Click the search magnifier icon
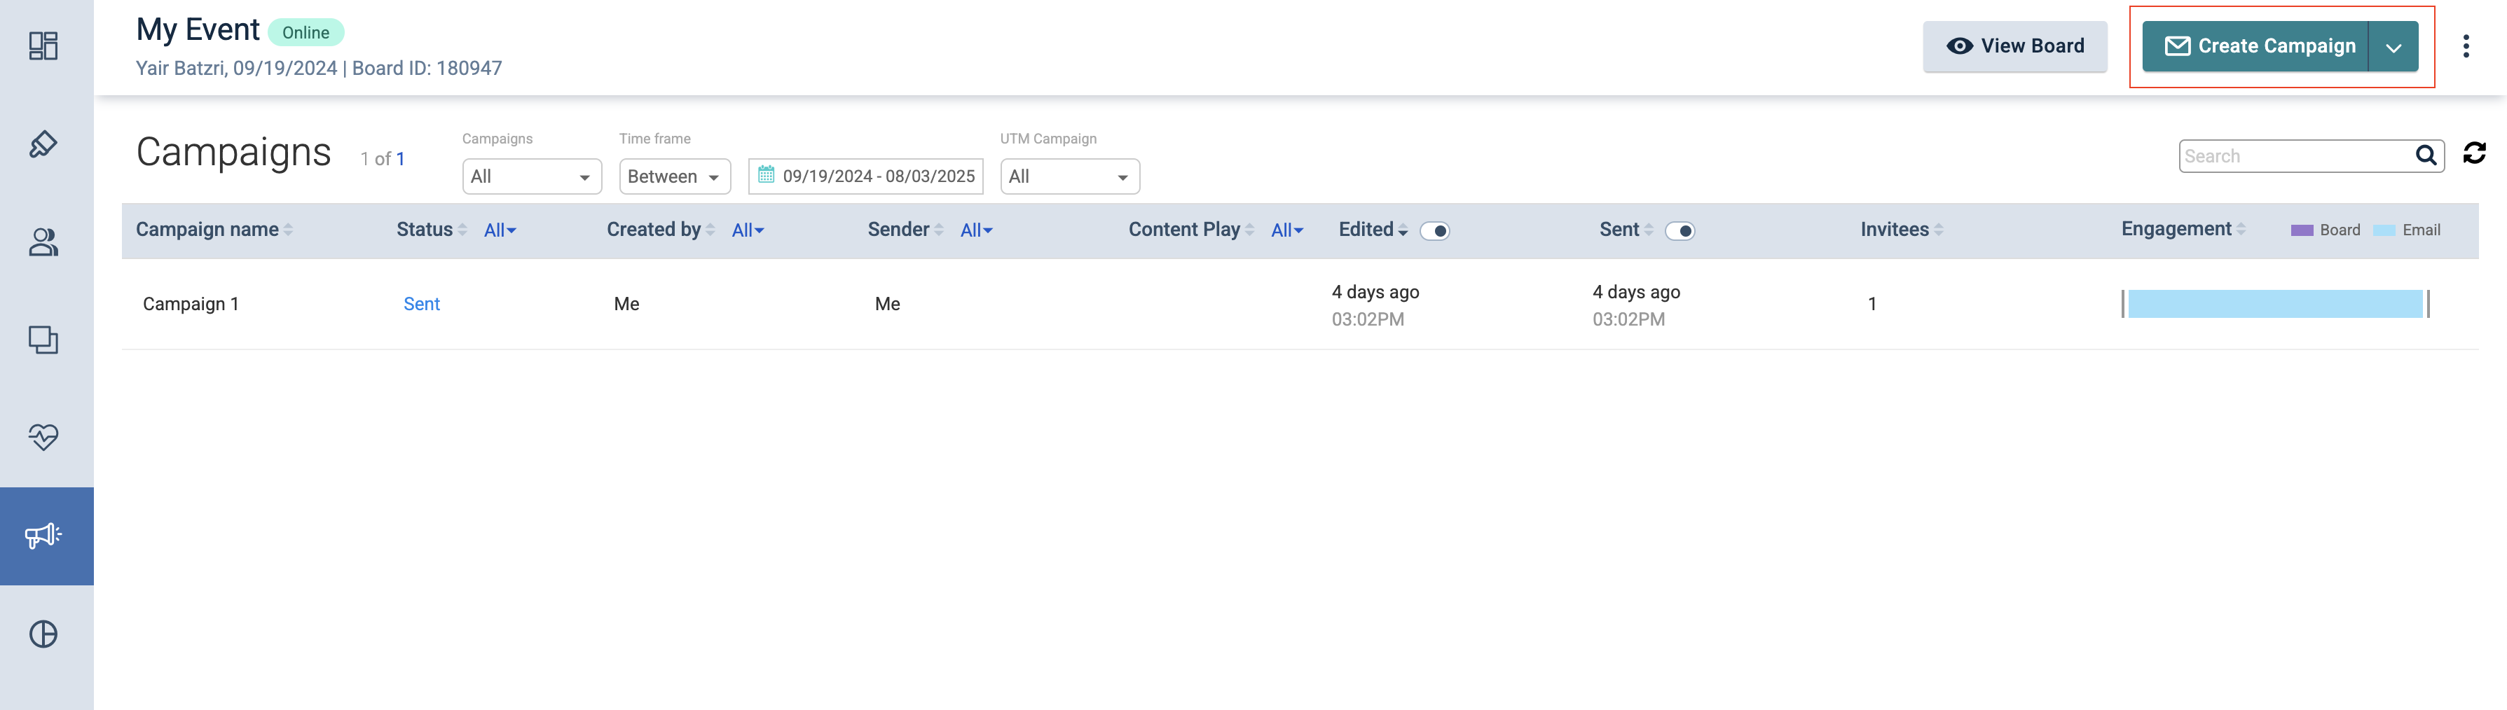 coord(2426,155)
